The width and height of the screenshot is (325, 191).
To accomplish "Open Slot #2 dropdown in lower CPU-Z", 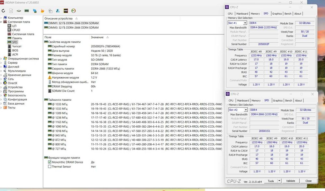I will 246,110.
